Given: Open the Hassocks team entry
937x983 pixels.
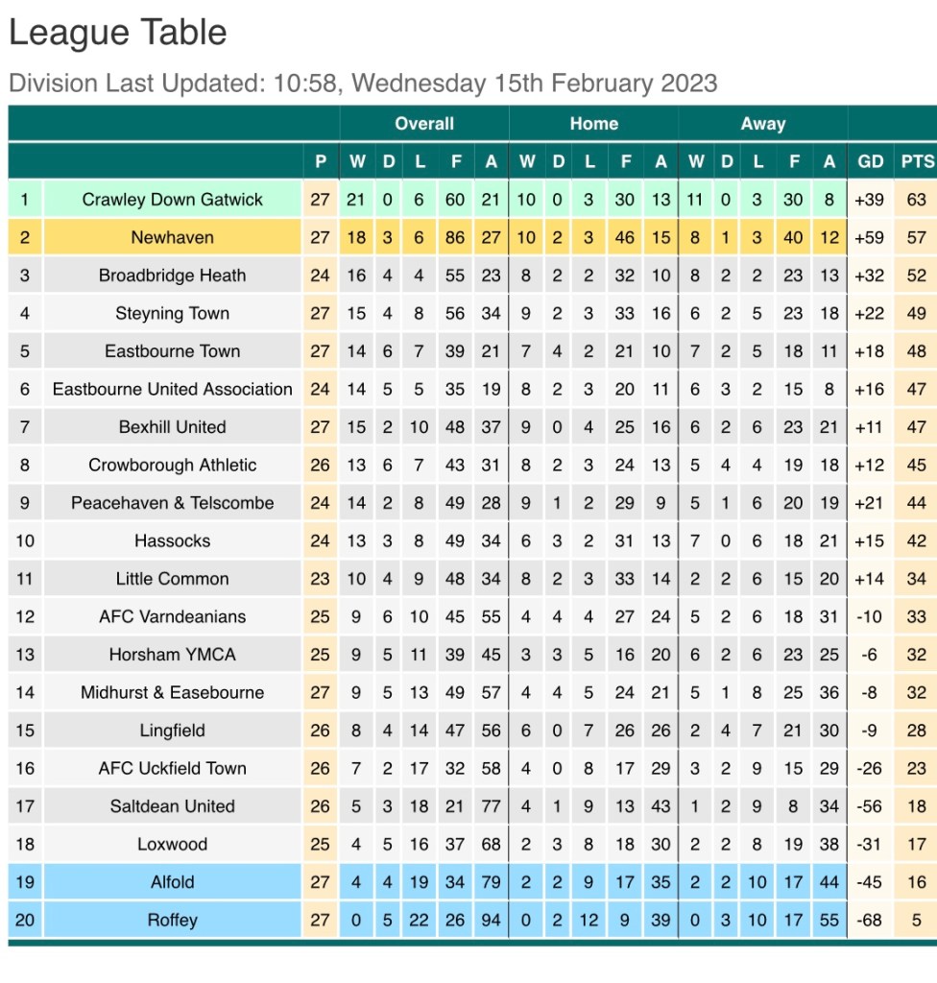Looking at the screenshot, I should point(173,540).
